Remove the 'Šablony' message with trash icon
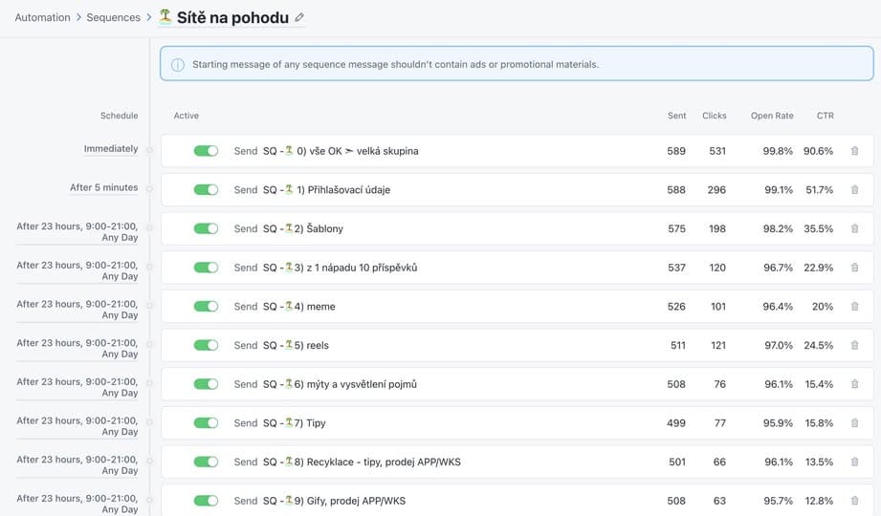 click(x=854, y=229)
